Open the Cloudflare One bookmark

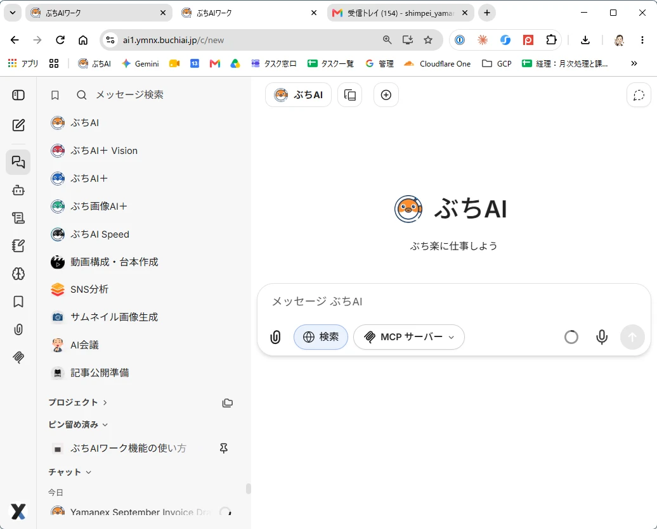437,63
